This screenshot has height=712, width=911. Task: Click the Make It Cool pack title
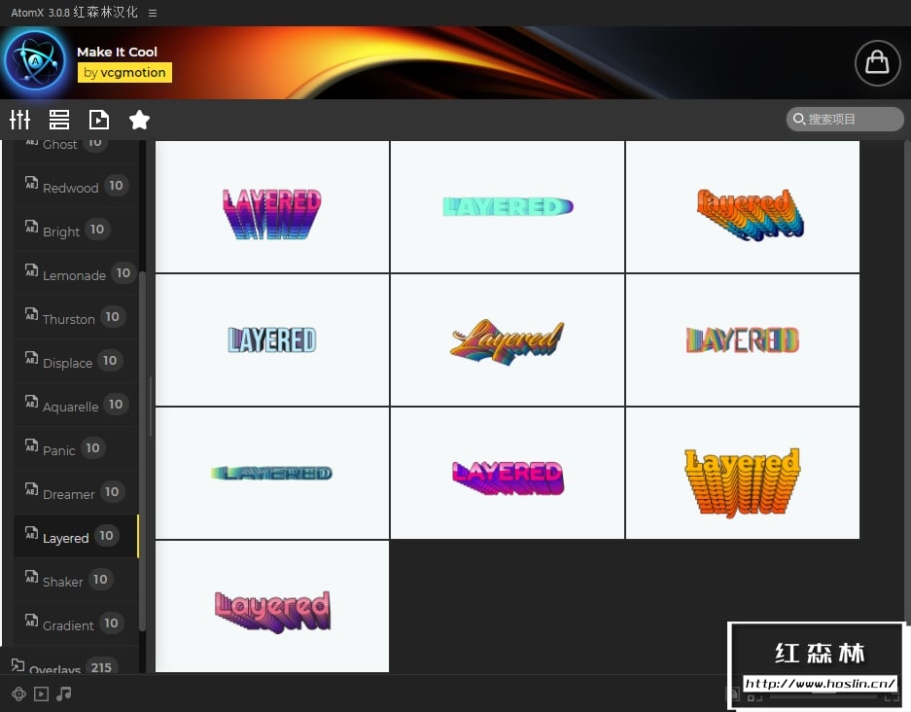pos(117,52)
